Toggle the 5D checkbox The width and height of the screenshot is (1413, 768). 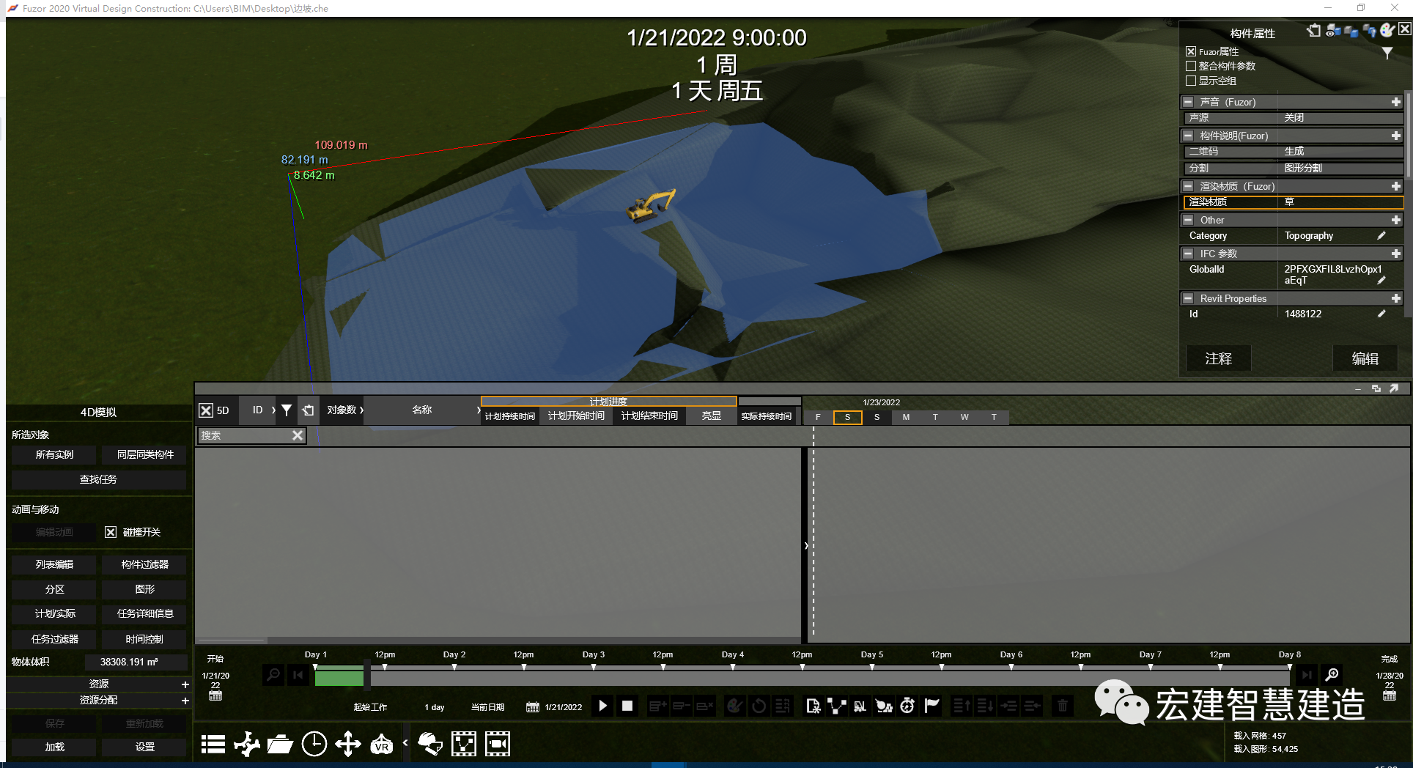click(x=206, y=410)
